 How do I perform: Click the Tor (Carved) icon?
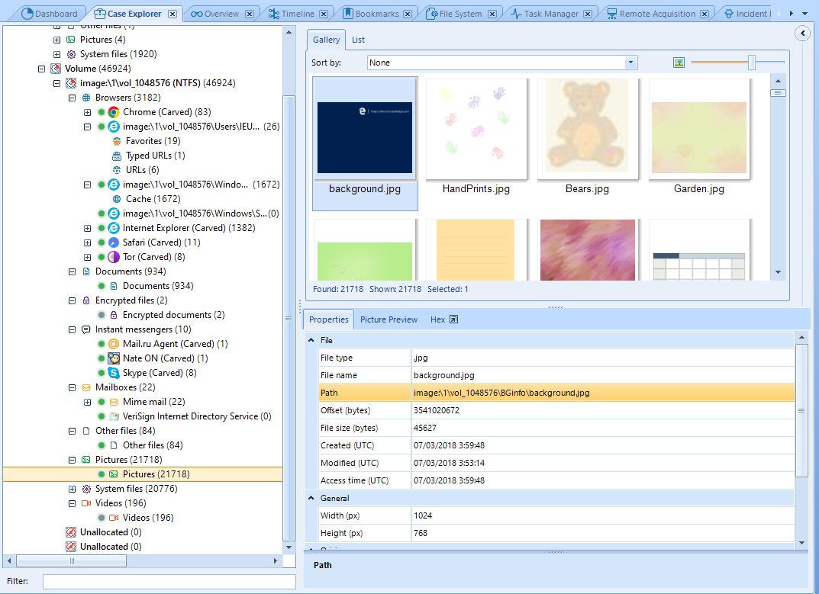click(114, 257)
